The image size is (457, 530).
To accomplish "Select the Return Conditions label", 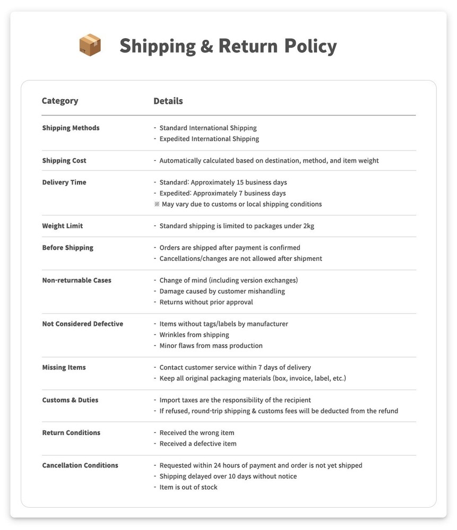I will [x=71, y=432].
